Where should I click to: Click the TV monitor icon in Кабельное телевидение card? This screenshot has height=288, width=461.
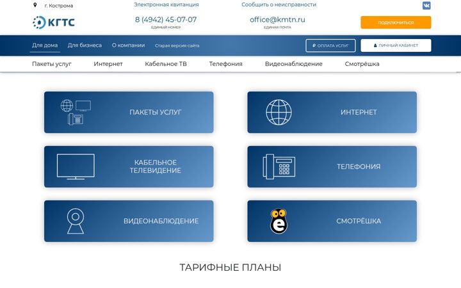point(76,166)
